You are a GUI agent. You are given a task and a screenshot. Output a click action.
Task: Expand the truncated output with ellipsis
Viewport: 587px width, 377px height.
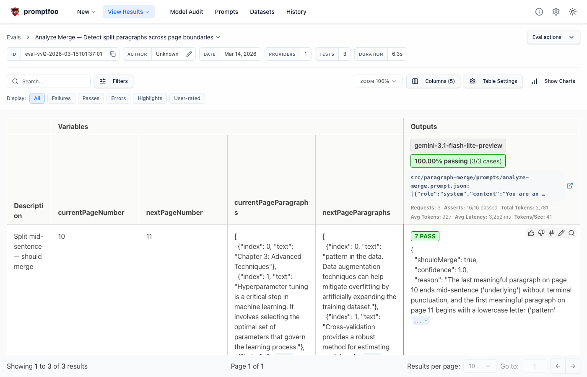[x=421, y=321]
